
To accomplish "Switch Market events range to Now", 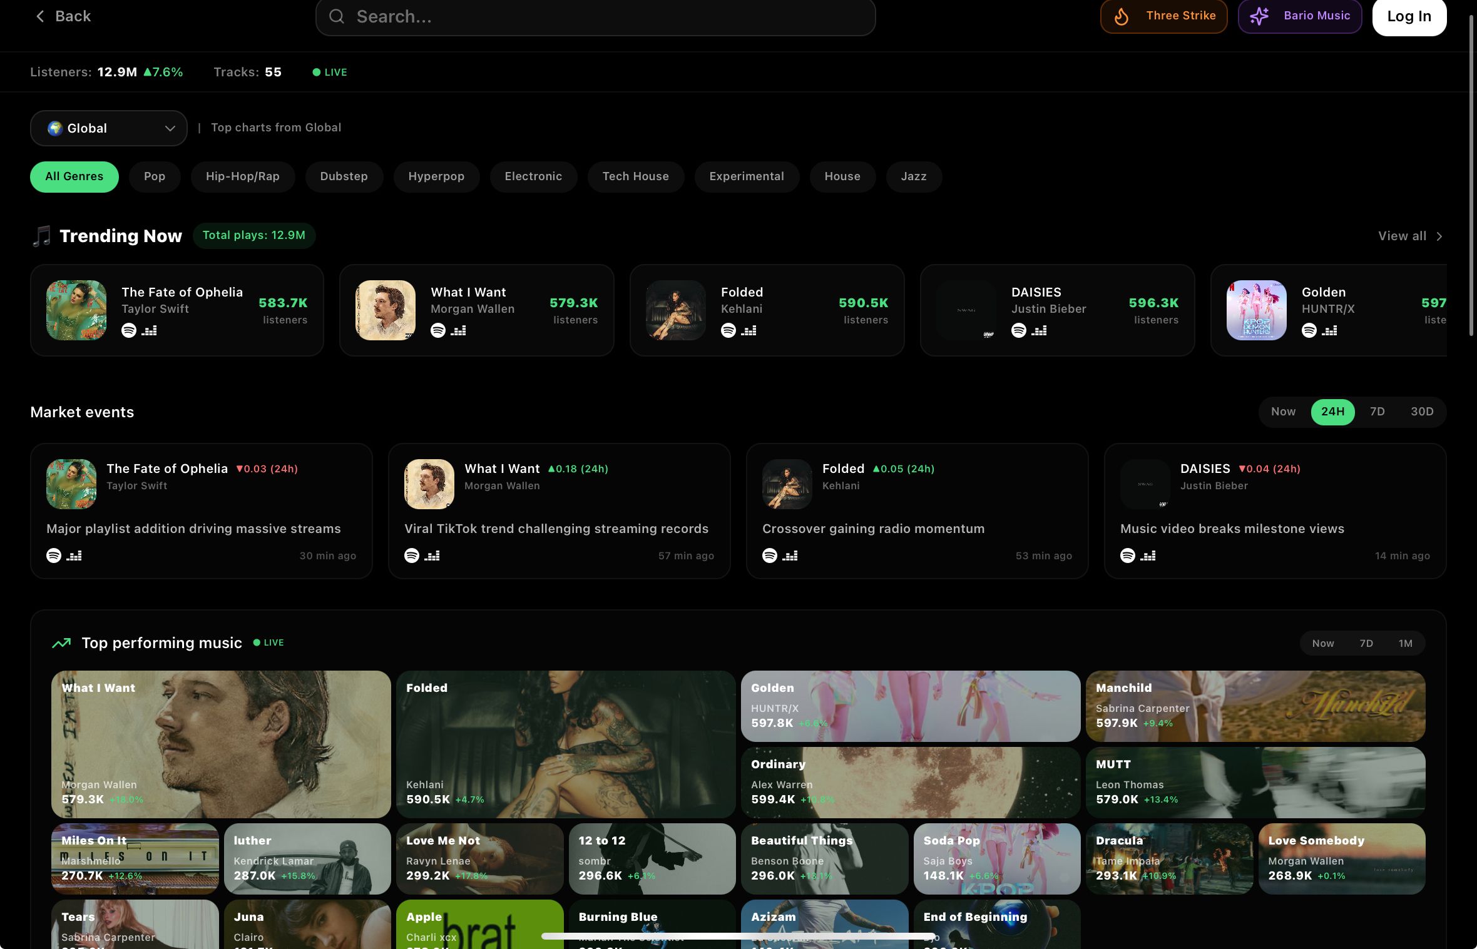I will pos(1283,412).
